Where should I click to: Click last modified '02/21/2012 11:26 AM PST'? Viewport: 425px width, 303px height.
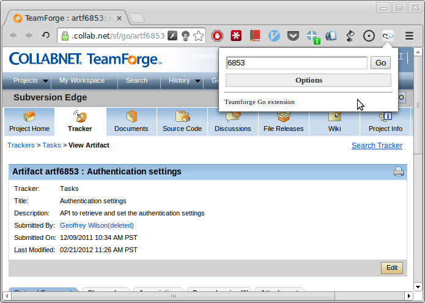point(98,250)
